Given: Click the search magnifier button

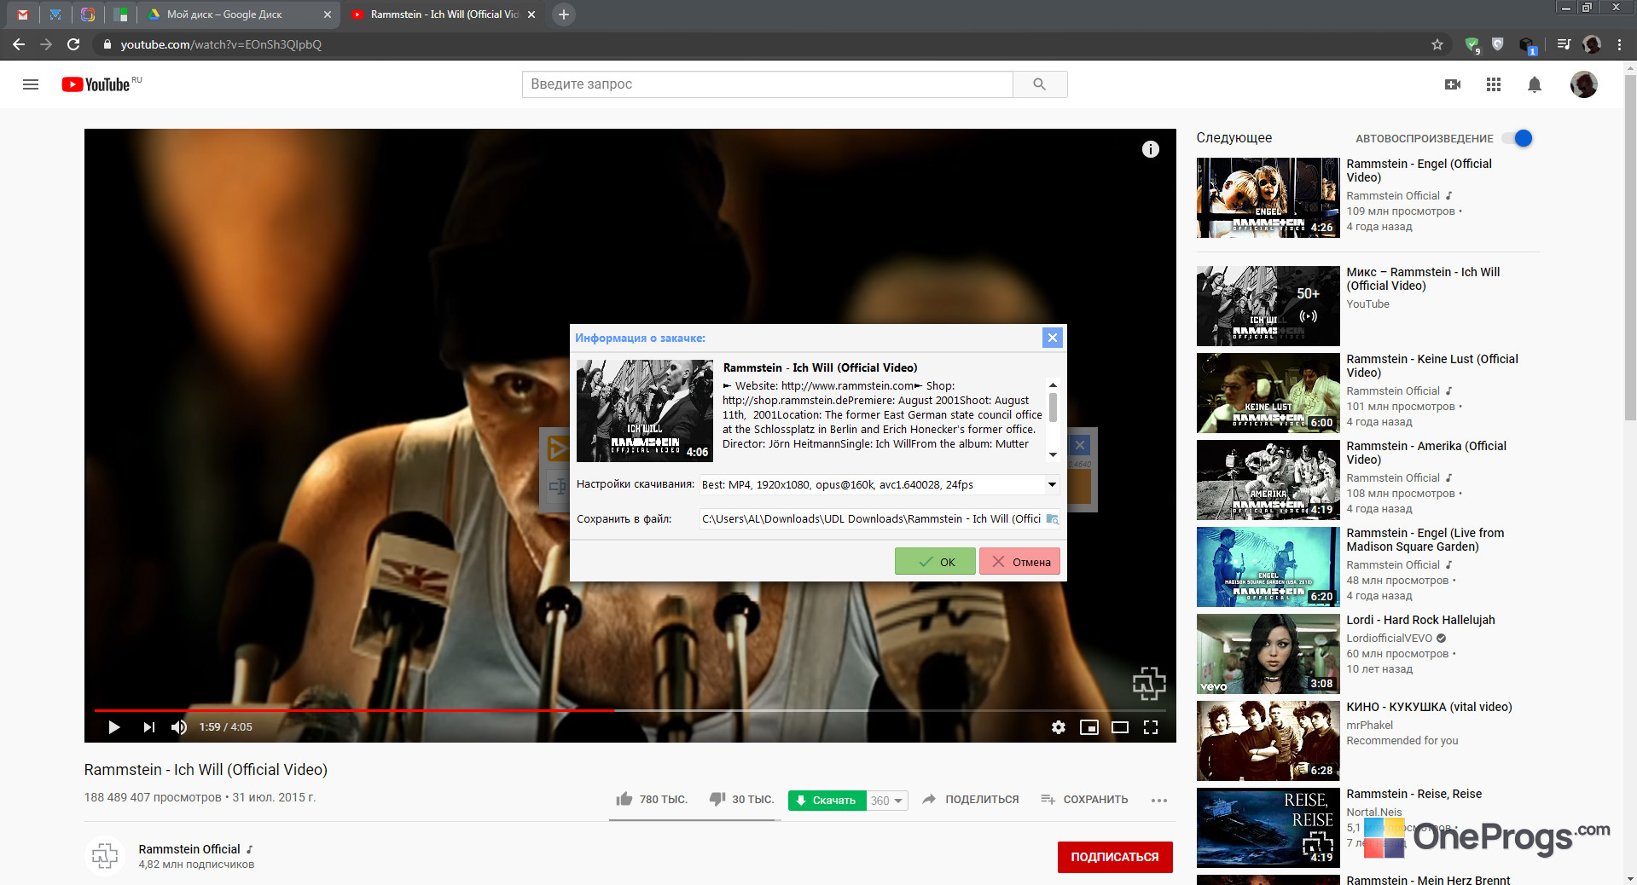Looking at the screenshot, I should (1039, 84).
